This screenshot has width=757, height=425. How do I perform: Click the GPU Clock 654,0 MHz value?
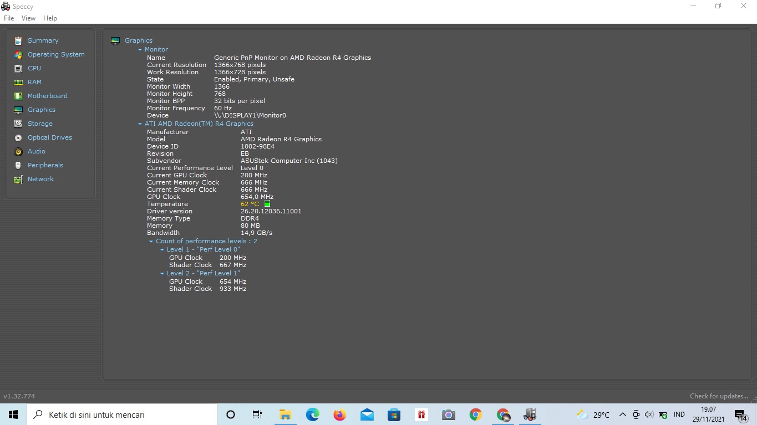point(257,197)
